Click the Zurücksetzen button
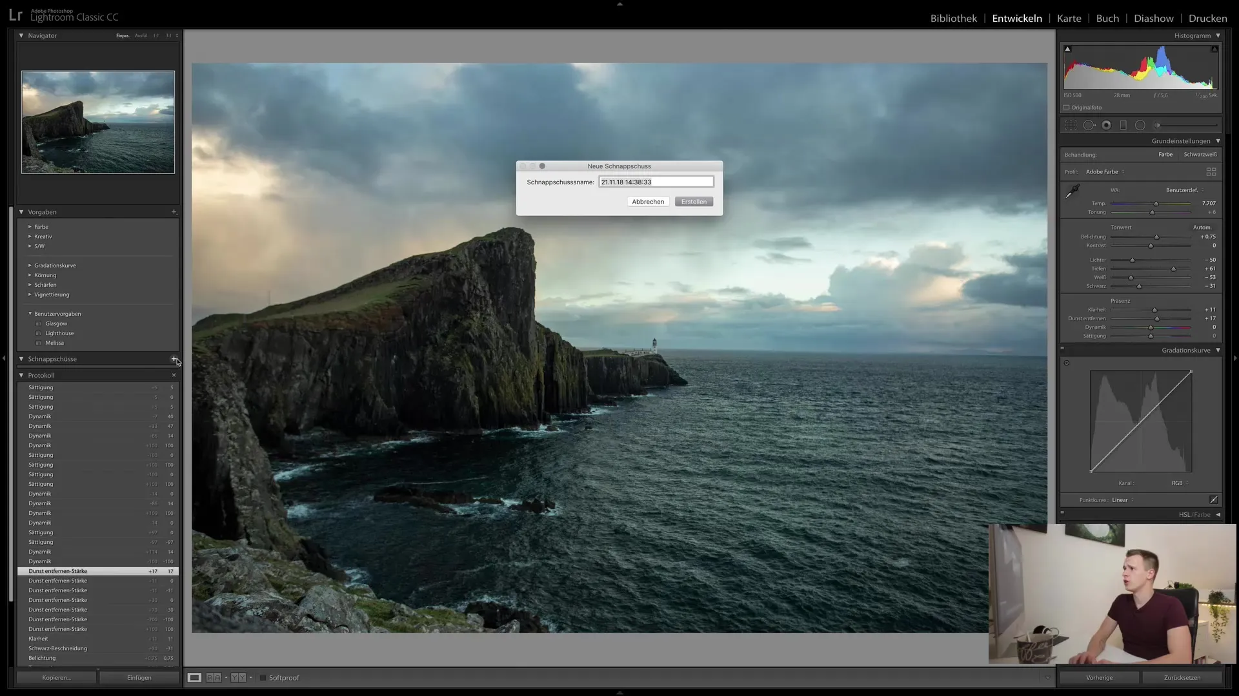The image size is (1239, 696). point(1182,677)
